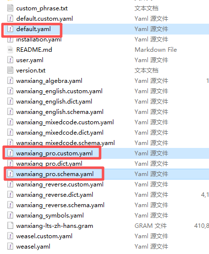Select the file name wanxiang_mixedcode.schema.yaml
The width and height of the screenshot is (209, 254).
(66, 143)
